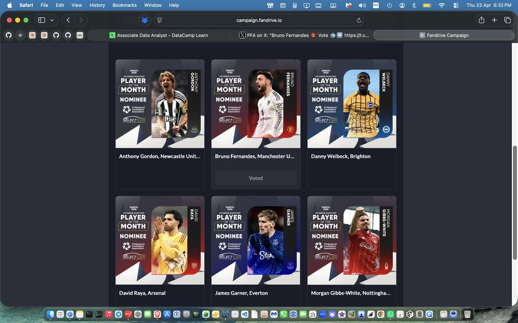
Task: Open the Time Machine menu bar icon
Action: click(389, 5)
